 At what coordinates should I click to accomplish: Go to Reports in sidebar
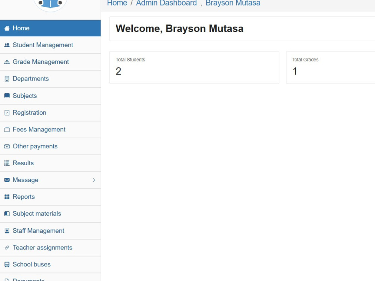[x=50, y=197]
